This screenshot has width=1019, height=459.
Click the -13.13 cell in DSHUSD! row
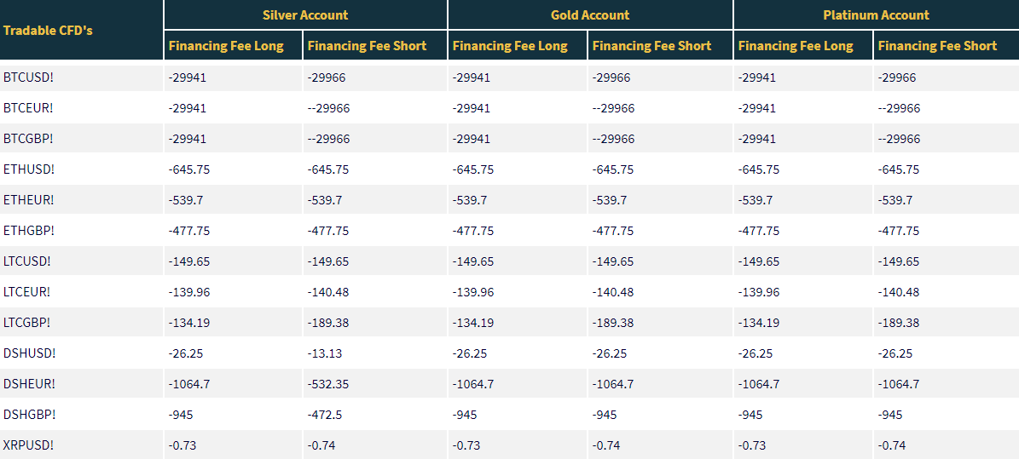pos(325,353)
